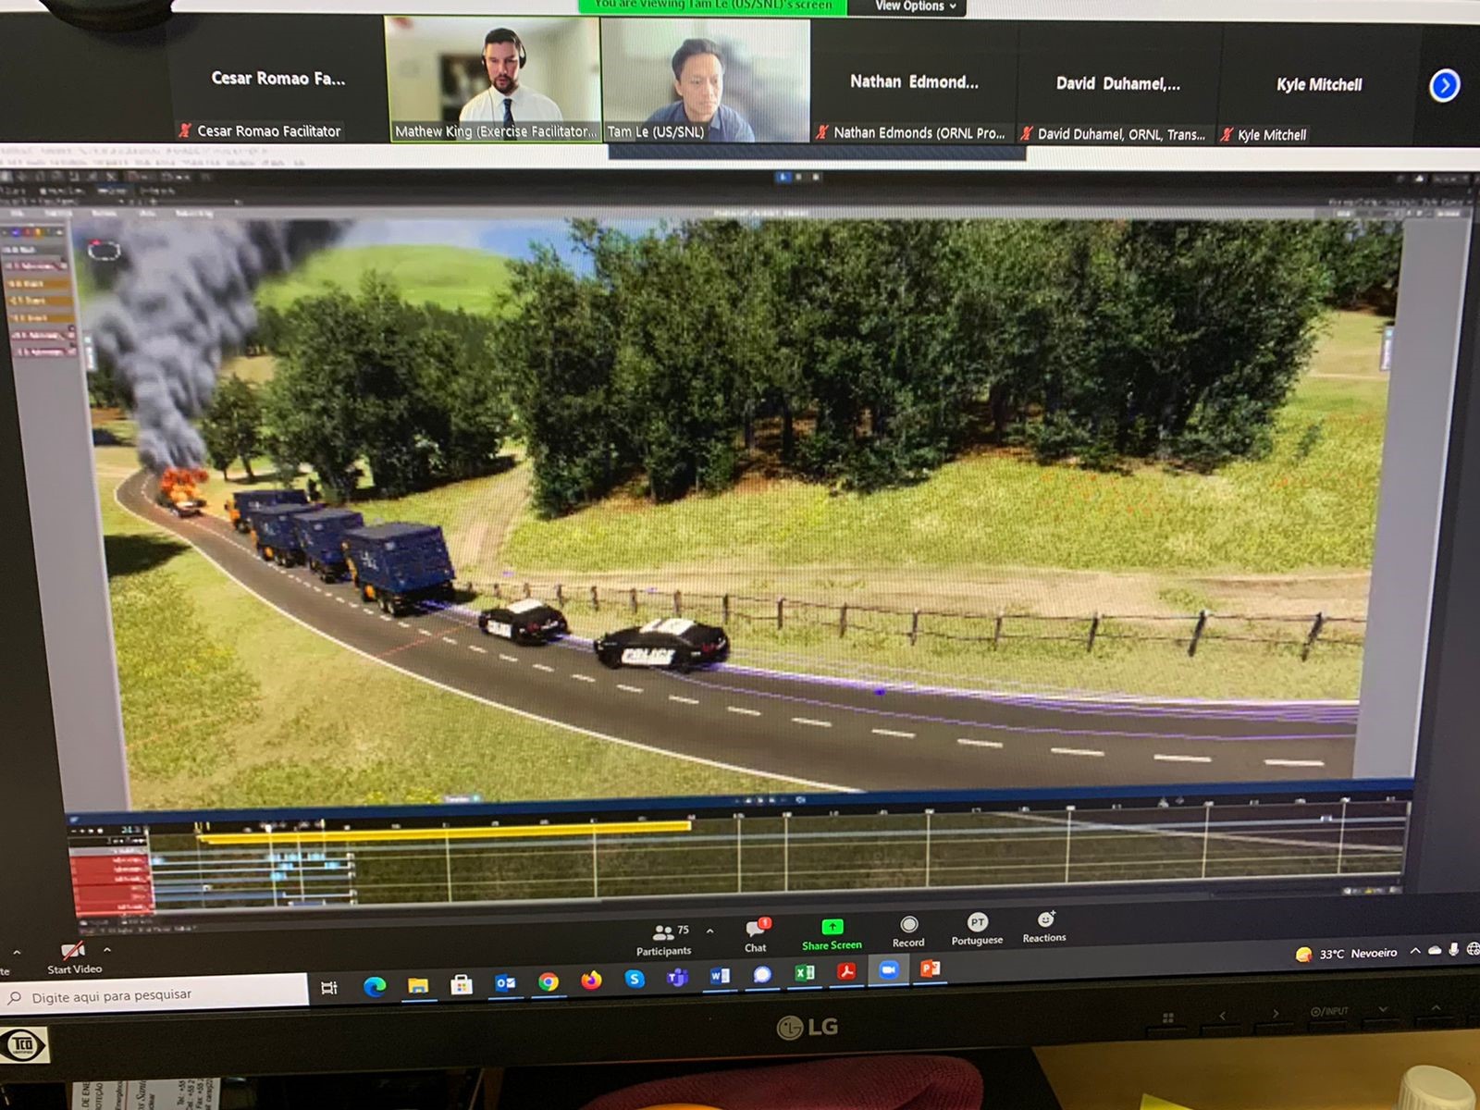
Task: Expand the View Options dropdown
Action: click(915, 6)
